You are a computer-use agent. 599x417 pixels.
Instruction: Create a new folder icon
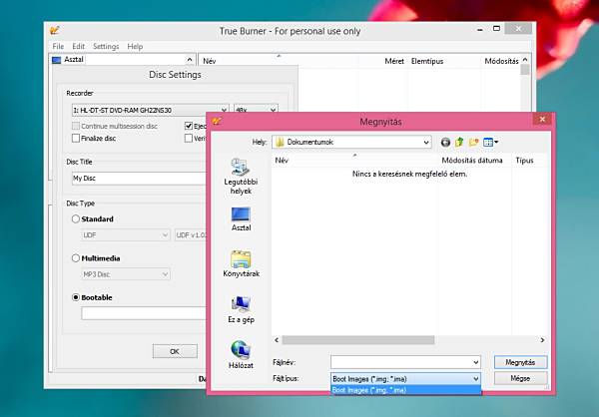point(473,143)
